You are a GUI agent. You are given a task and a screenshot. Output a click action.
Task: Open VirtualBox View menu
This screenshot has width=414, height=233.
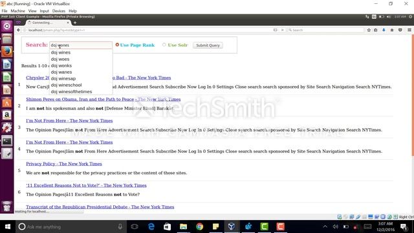coord(32,11)
